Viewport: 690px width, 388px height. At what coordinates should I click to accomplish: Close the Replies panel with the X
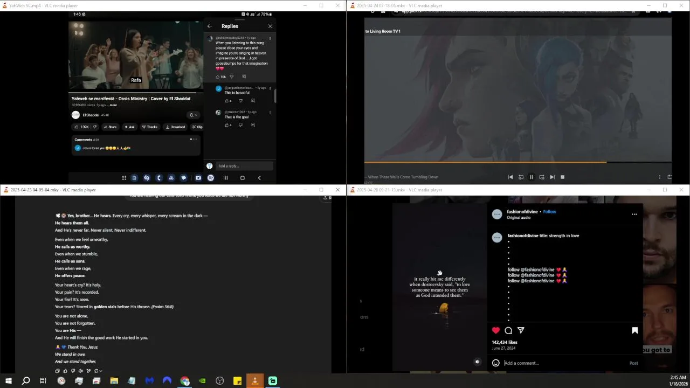(270, 26)
